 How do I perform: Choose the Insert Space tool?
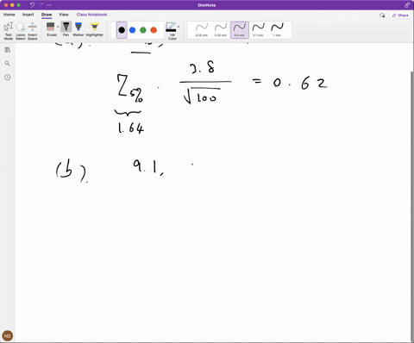(33, 31)
